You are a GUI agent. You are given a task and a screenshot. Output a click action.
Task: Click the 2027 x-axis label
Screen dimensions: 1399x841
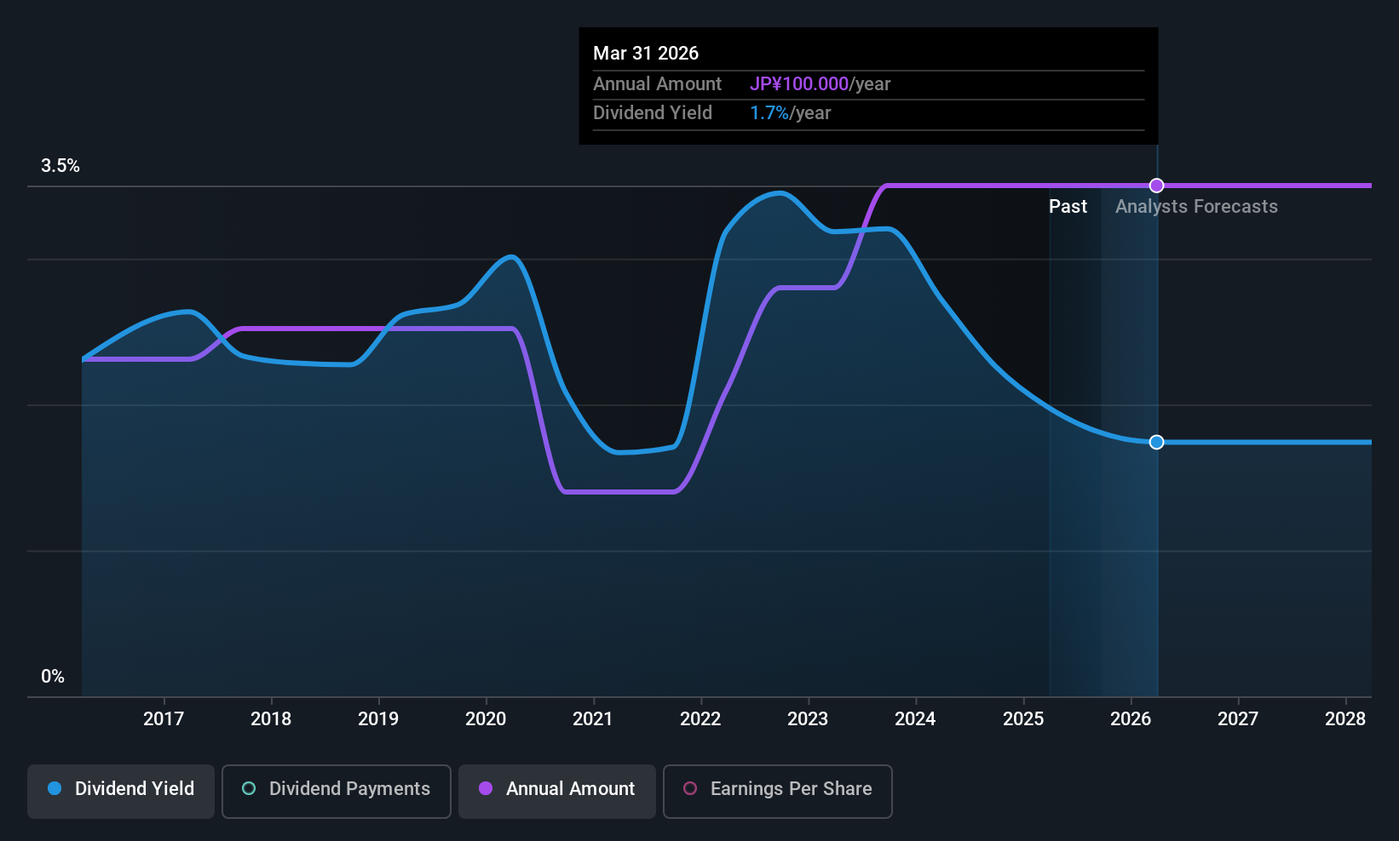(1238, 719)
